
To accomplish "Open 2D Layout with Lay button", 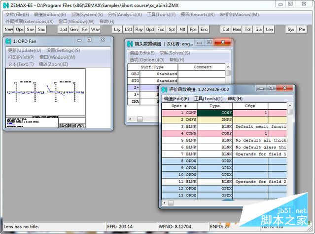I will click(x=117, y=30).
